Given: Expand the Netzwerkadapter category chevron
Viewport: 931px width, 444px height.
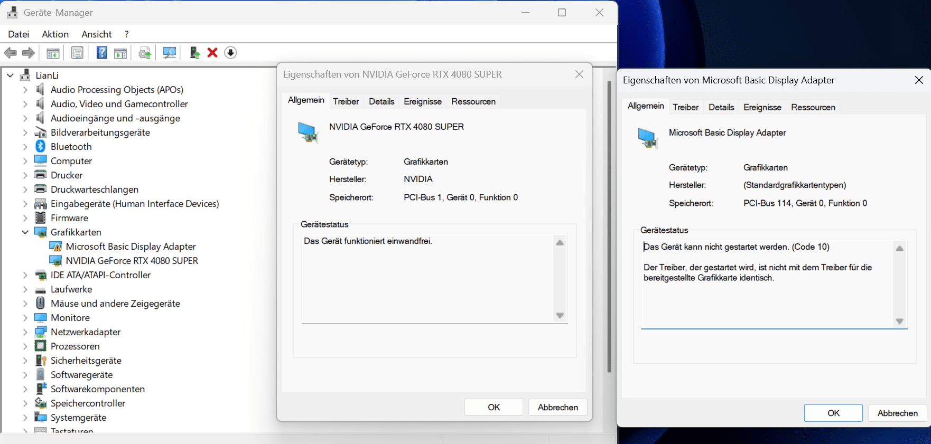Looking at the screenshot, I should pyautogui.click(x=25, y=332).
